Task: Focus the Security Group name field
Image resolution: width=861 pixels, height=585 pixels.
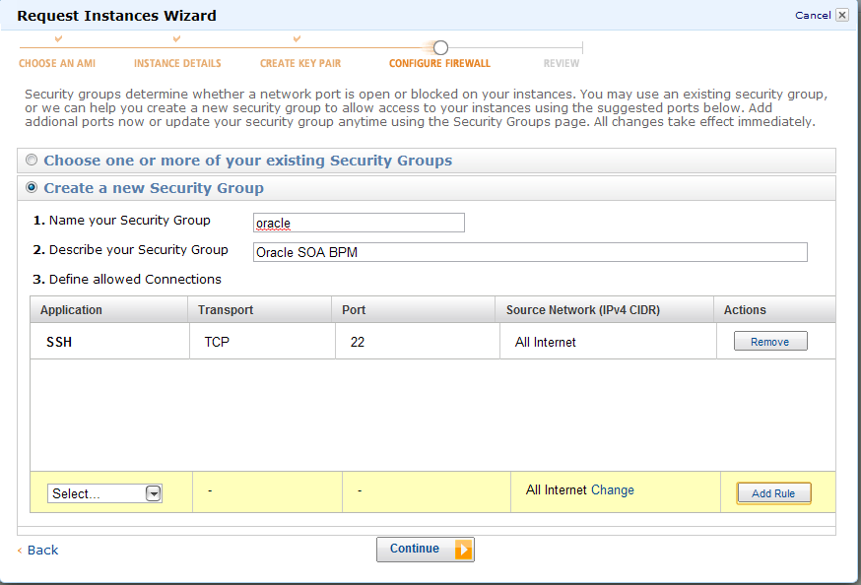Action: pyautogui.click(x=359, y=224)
